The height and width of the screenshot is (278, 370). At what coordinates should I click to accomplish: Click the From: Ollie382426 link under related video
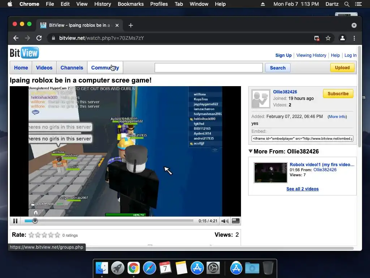325,170
